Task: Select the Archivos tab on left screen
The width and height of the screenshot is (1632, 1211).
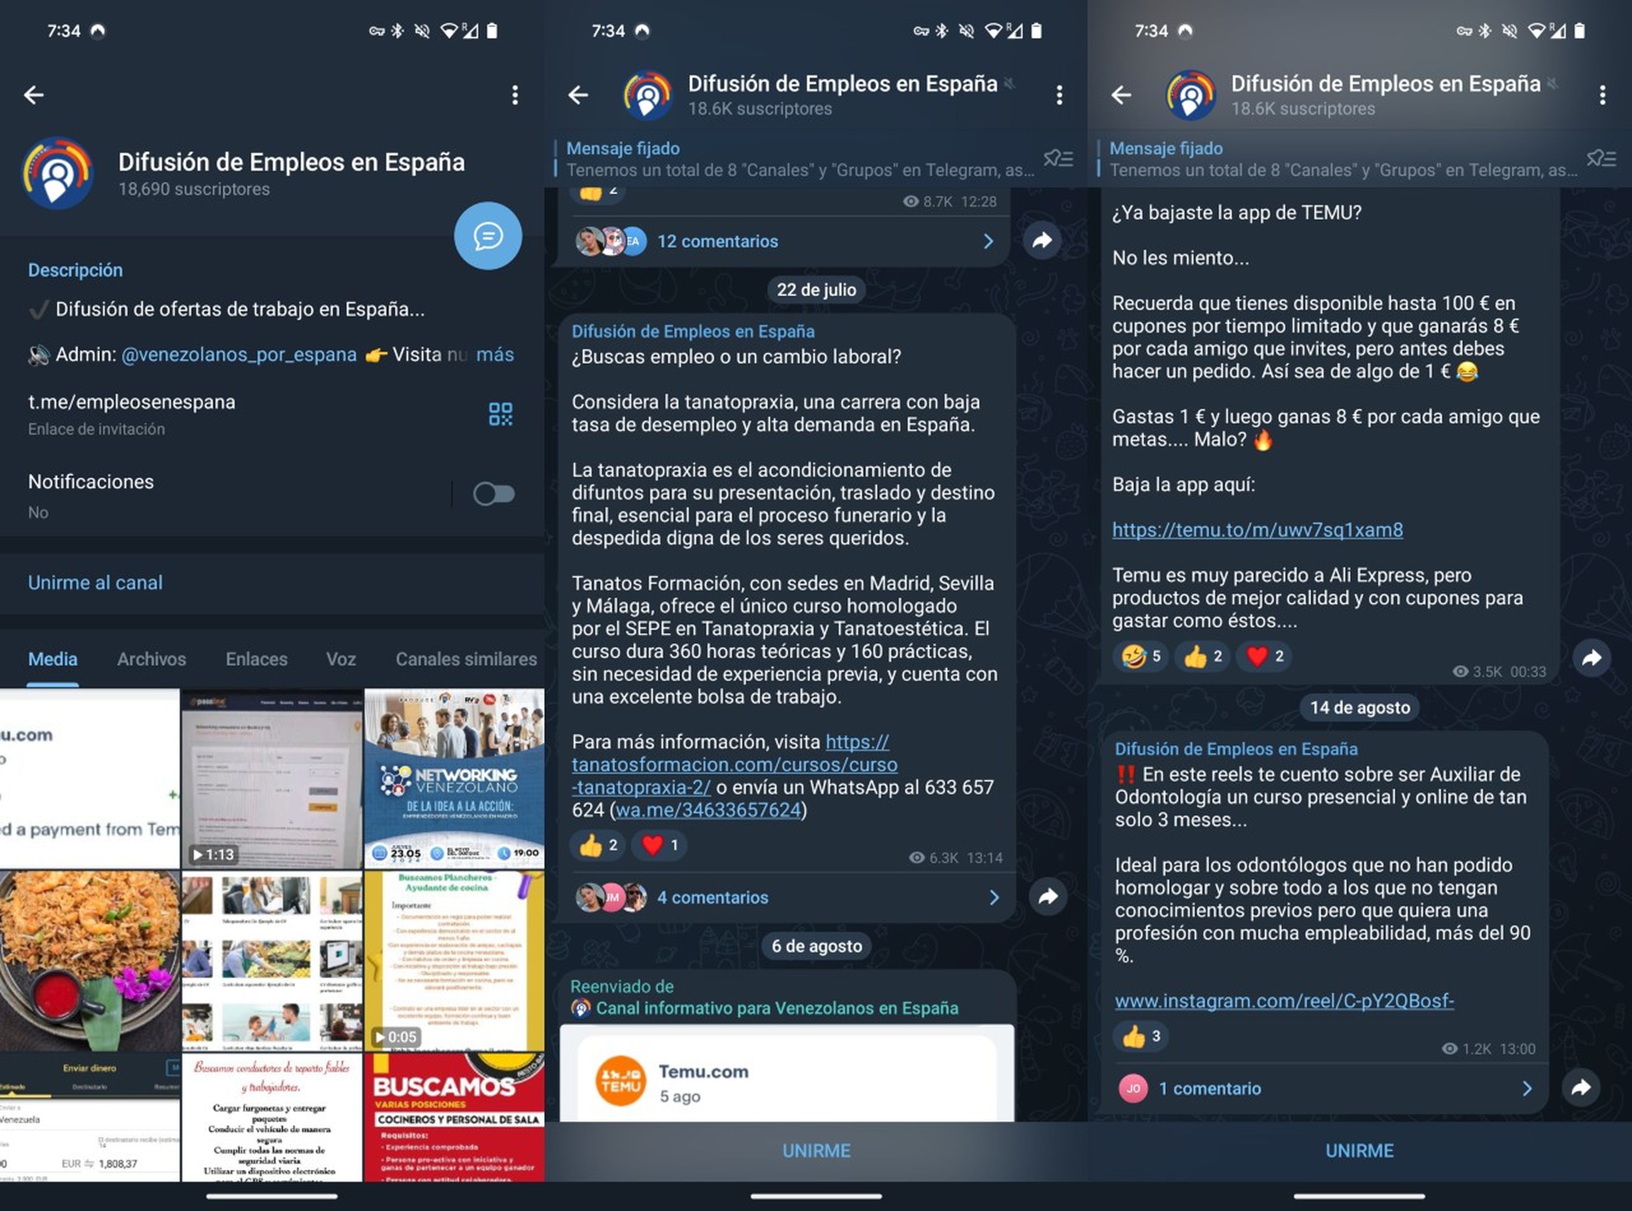Action: click(x=151, y=659)
